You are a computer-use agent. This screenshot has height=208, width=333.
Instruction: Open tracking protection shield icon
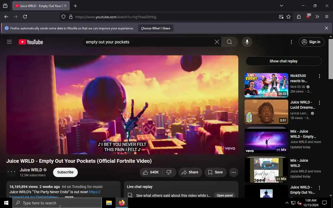coord(63,17)
